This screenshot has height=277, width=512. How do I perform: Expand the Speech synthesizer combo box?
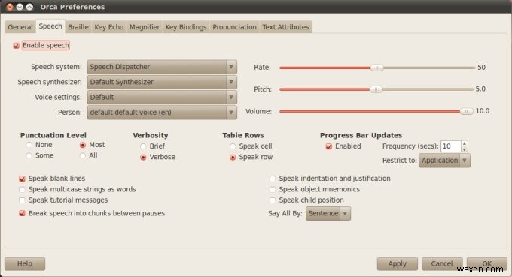(x=162, y=82)
